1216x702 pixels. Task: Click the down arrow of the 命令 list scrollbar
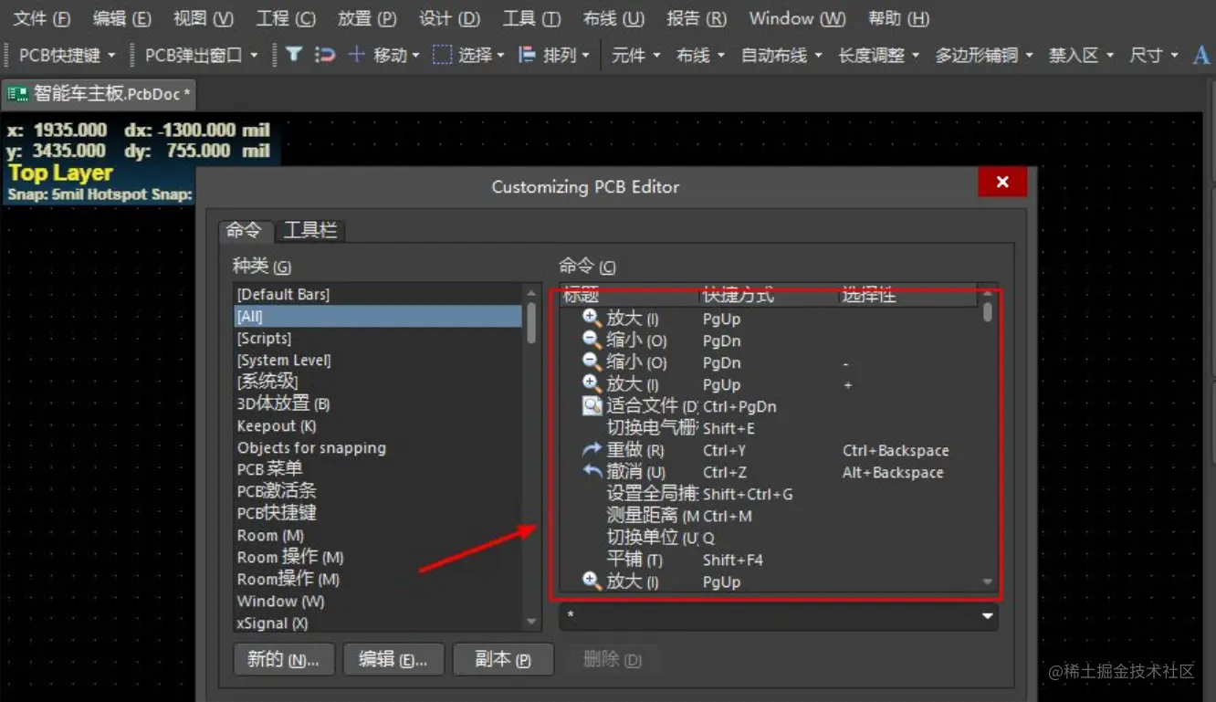click(x=988, y=582)
